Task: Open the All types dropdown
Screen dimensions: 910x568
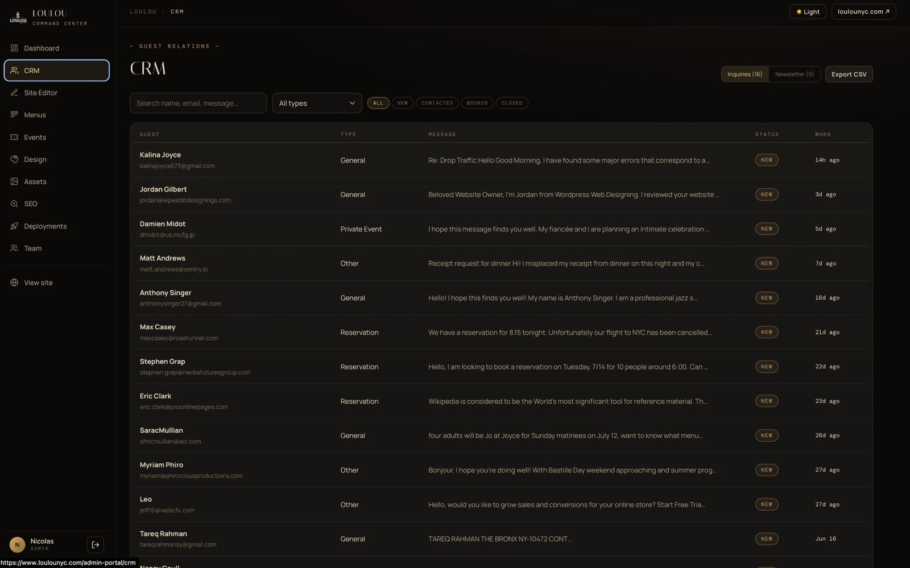Action: tap(317, 103)
